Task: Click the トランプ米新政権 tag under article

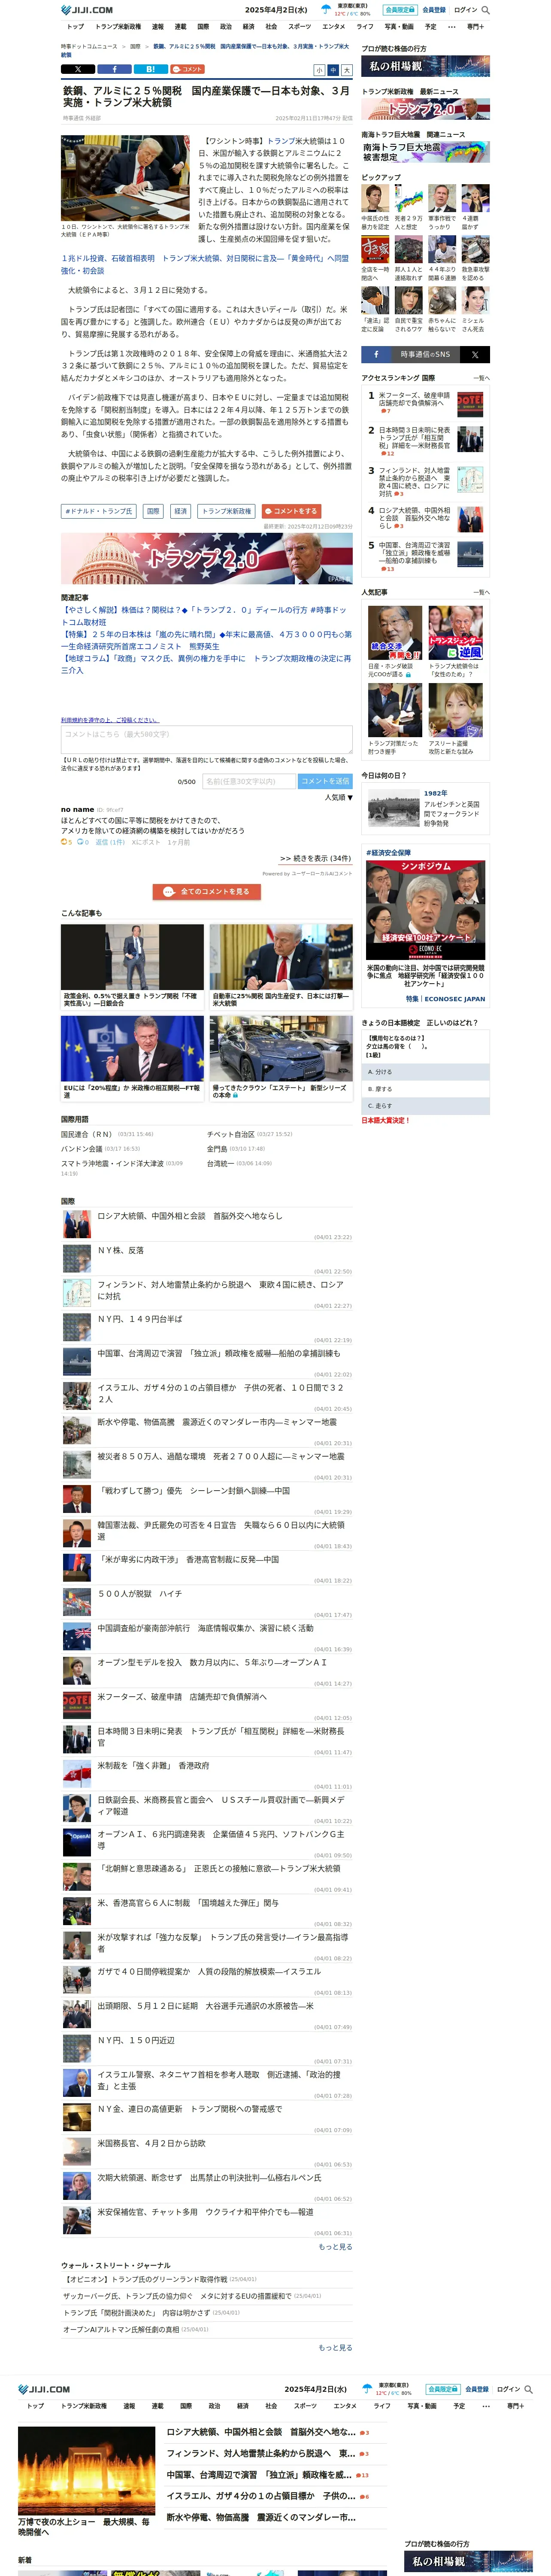Action: pos(227,511)
